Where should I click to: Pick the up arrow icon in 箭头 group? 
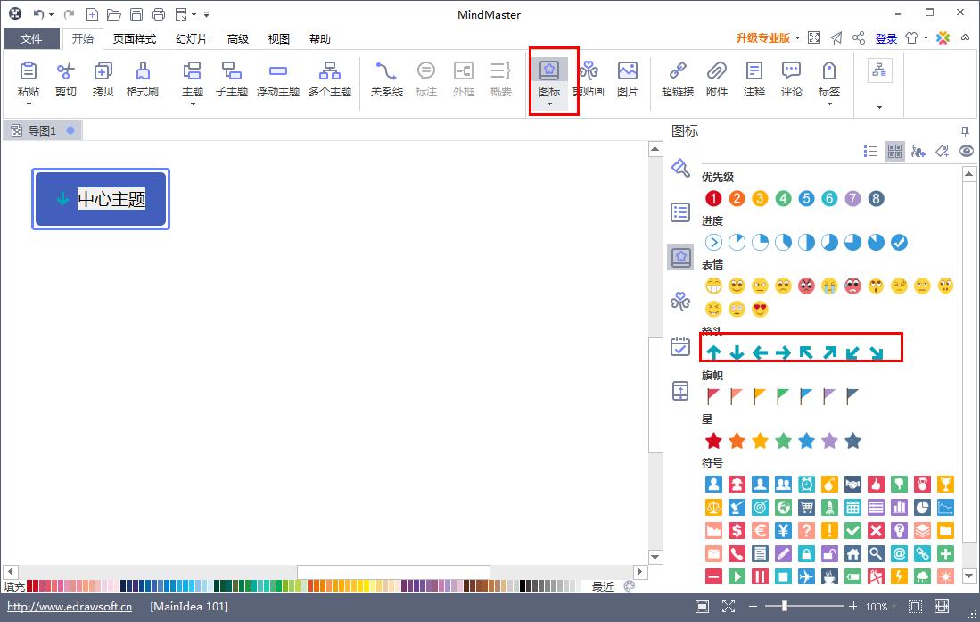click(x=713, y=353)
